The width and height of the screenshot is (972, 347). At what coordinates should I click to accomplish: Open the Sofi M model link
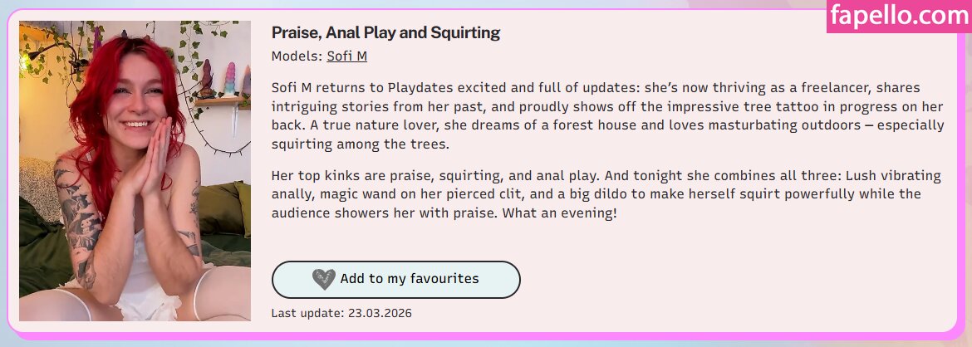(346, 56)
